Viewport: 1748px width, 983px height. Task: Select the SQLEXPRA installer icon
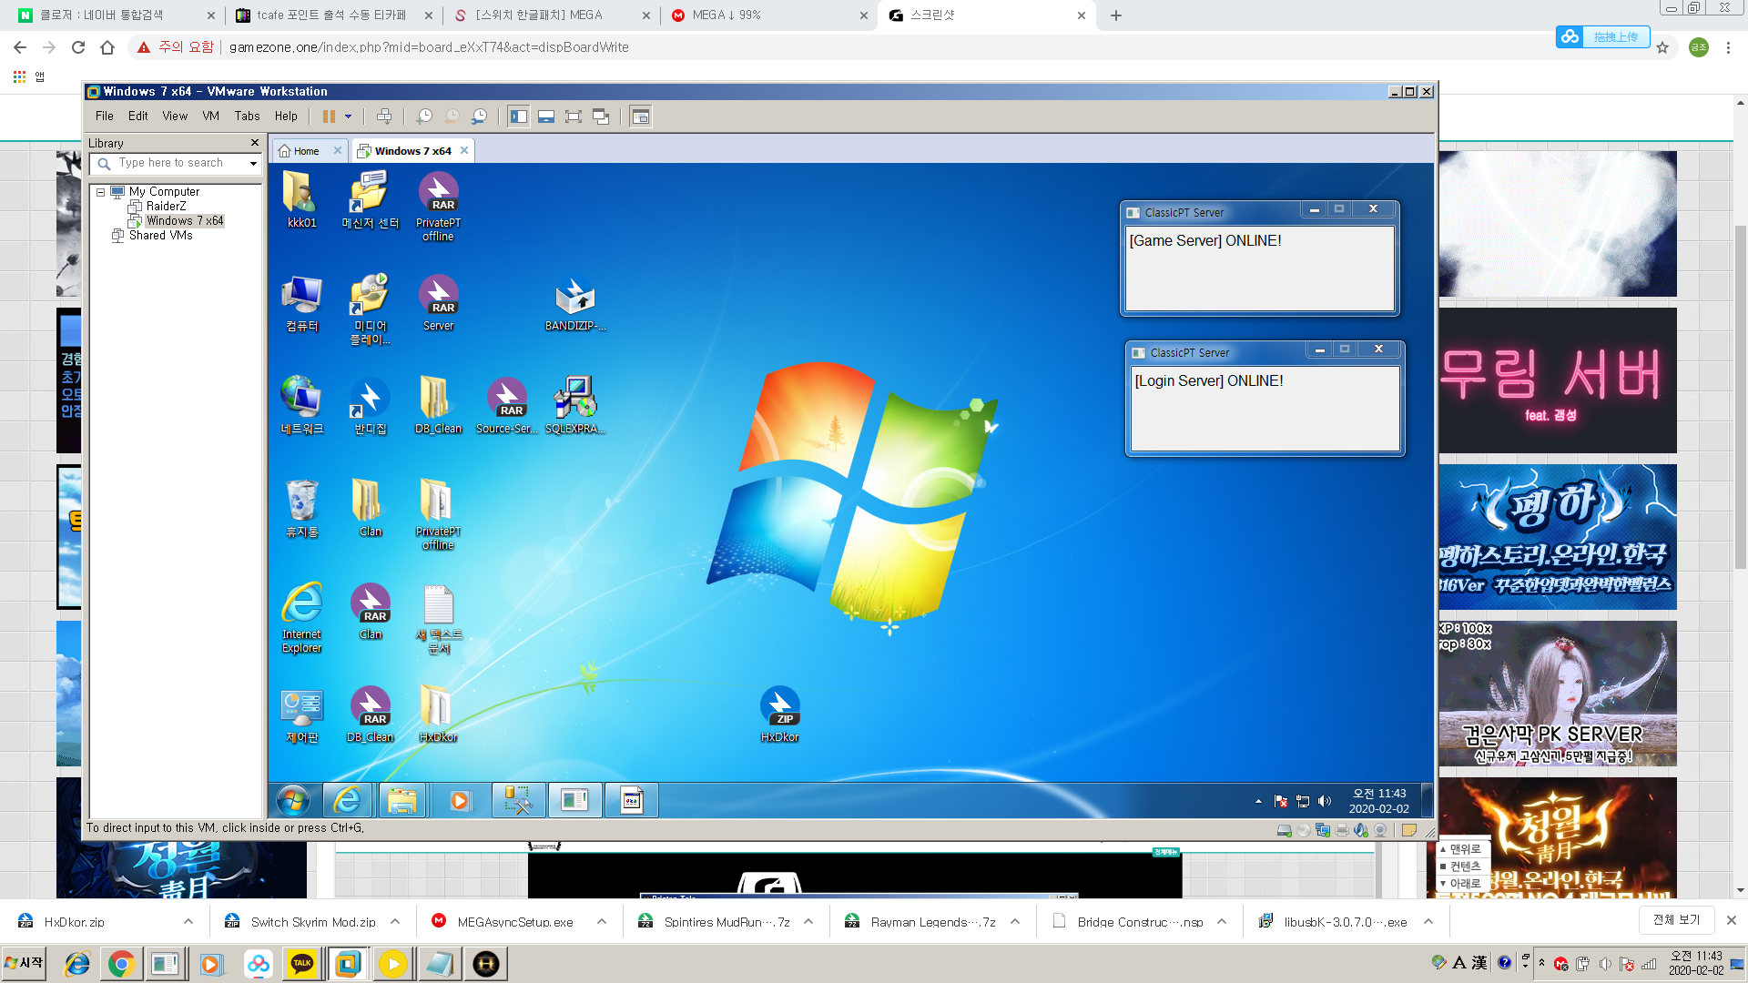tap(575, 406)
